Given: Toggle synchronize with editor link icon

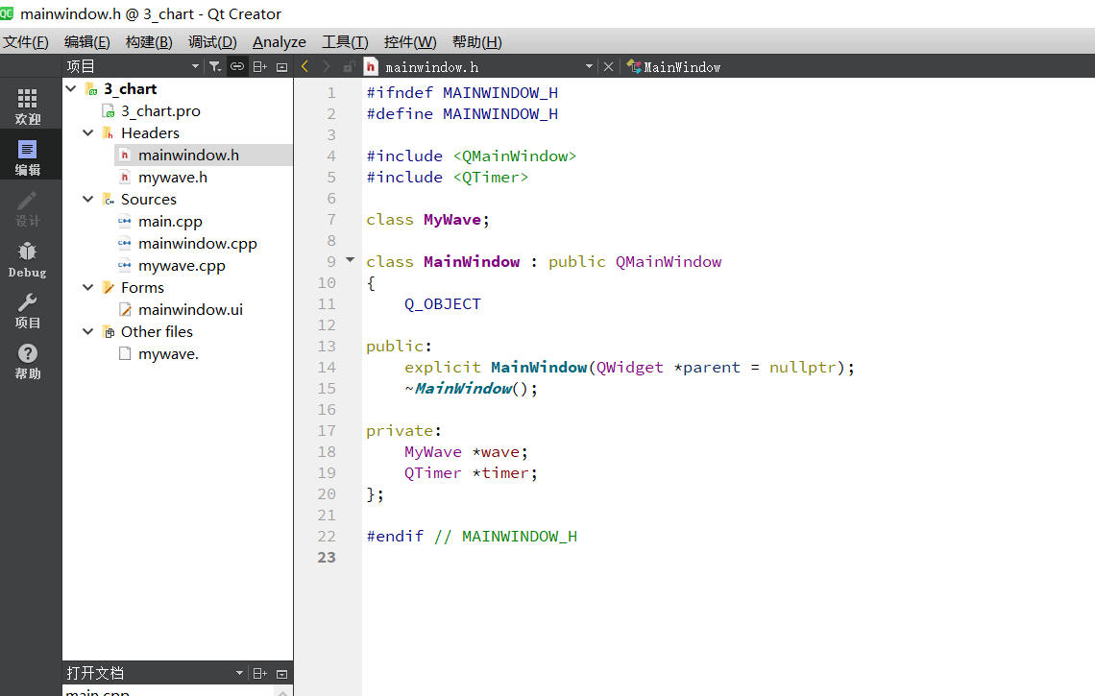Looking at the screenshot, I should 237,66.
